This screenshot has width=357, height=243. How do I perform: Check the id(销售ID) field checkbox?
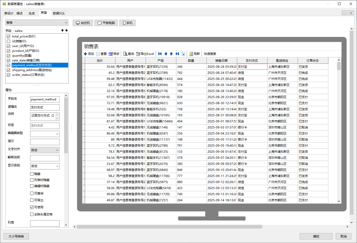coord(9,41)
